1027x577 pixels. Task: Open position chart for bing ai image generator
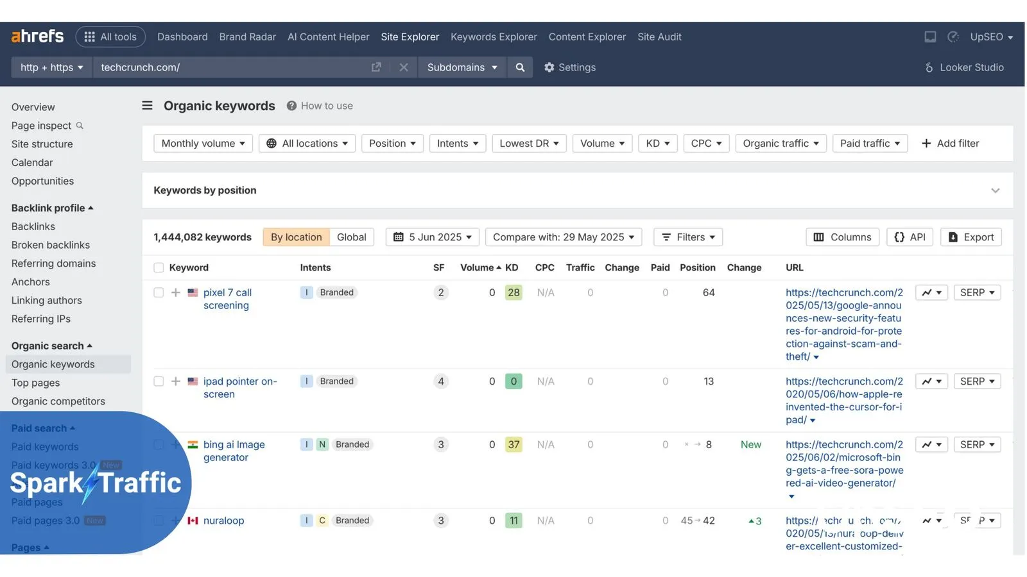[931, 444]
